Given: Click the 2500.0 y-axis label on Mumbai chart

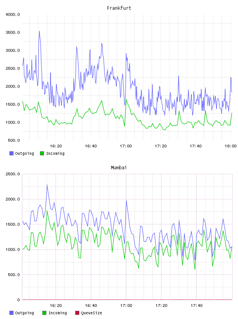Looking at the screenshot, I should [x=13, y=174].
